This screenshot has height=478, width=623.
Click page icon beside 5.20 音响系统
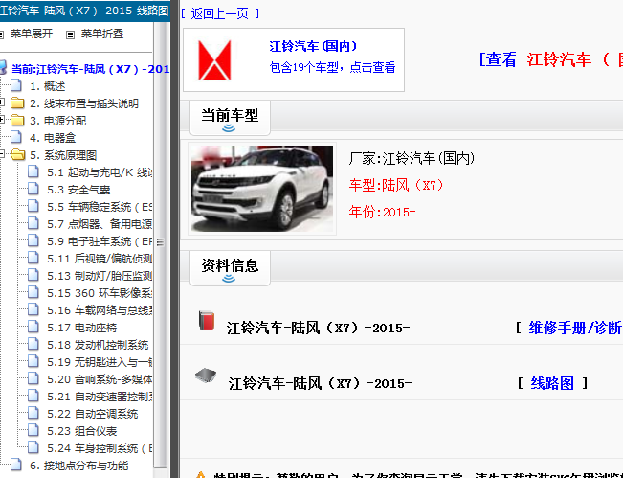(33, 378)
